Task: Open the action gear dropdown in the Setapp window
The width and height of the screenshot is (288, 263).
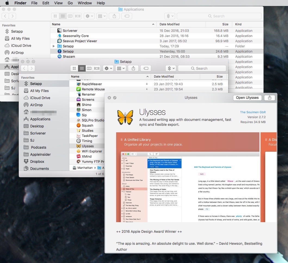Action: point(108,68)
